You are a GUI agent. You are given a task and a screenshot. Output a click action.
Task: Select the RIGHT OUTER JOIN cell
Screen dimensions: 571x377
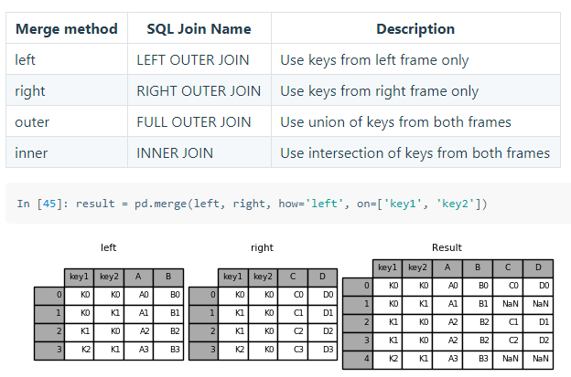[199, 91]
